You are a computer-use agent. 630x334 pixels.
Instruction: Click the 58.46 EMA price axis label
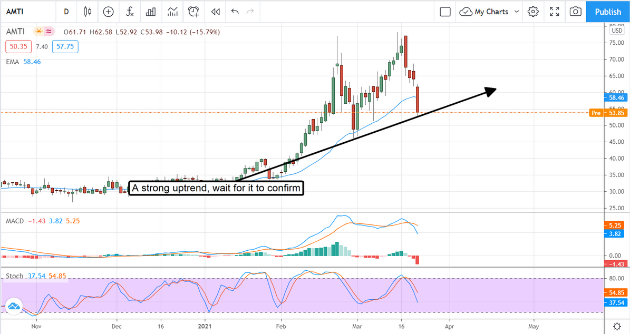click(x=616, y=97)
